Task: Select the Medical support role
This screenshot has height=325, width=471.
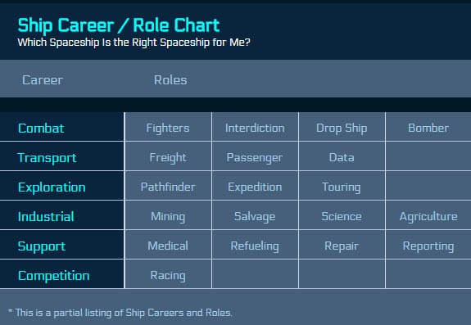Action: 168,246
